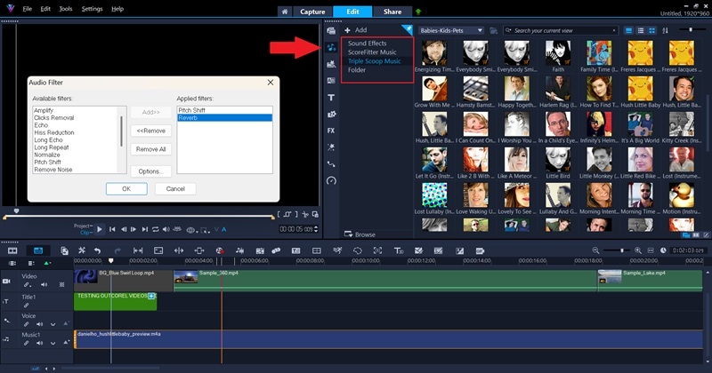This screenshot has height=373, width=712.
Task: Click the preview scrubber handle
Action: (x=17, y=211)
